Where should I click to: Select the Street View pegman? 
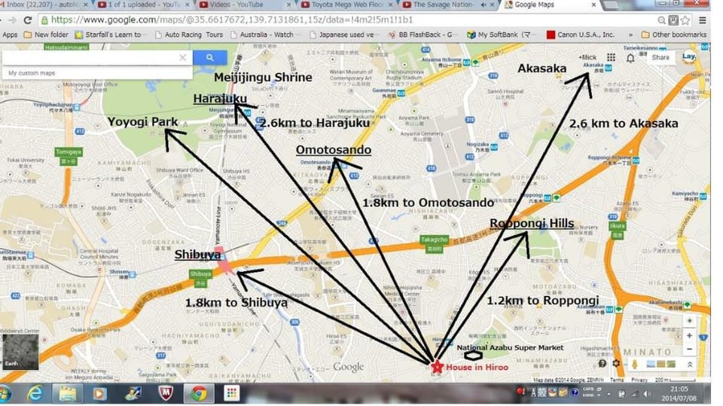click(x=635, y=365)
